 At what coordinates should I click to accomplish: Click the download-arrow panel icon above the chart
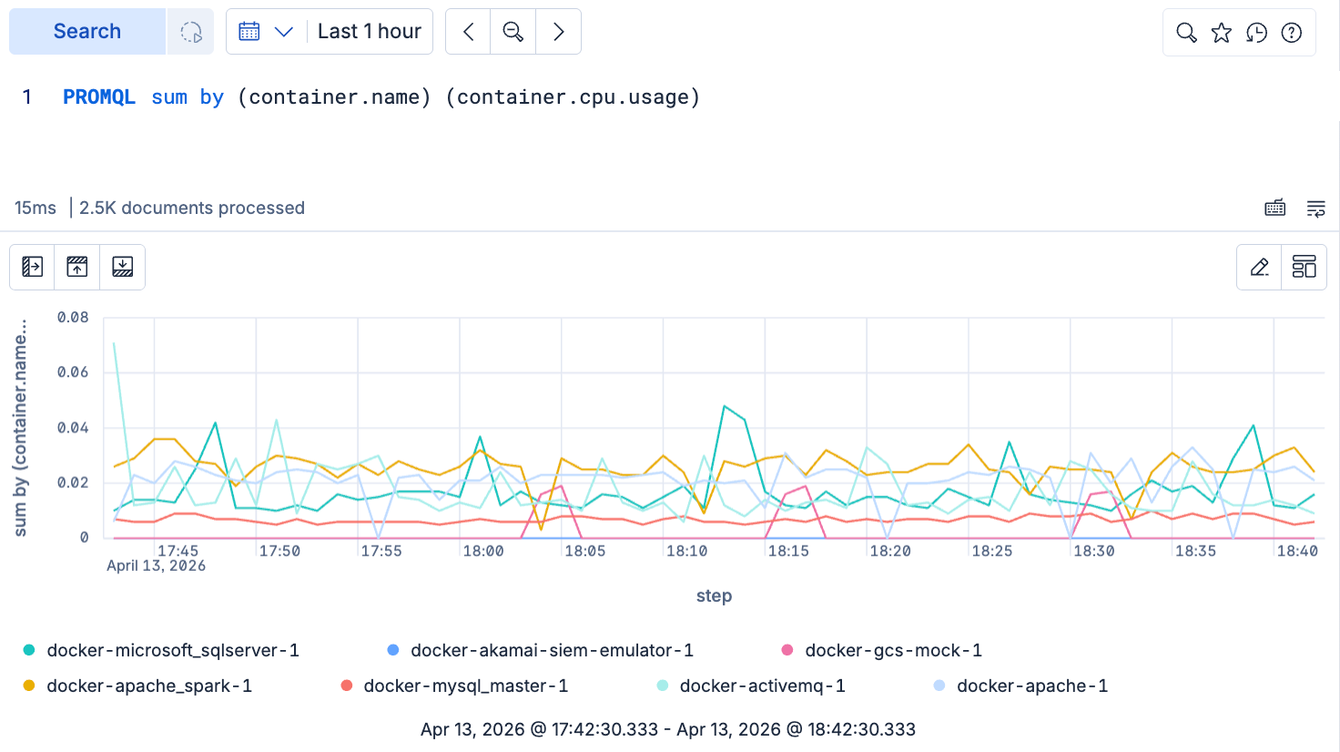(123, 267)
